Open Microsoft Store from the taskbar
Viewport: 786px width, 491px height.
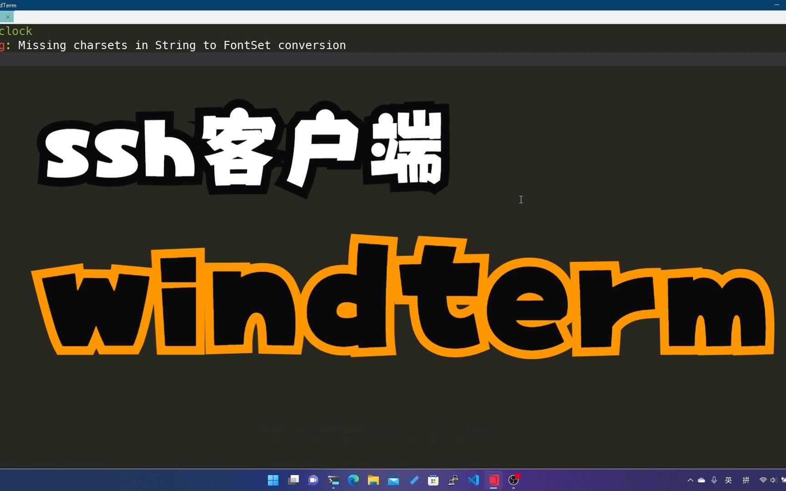click(x=433, y=480)
